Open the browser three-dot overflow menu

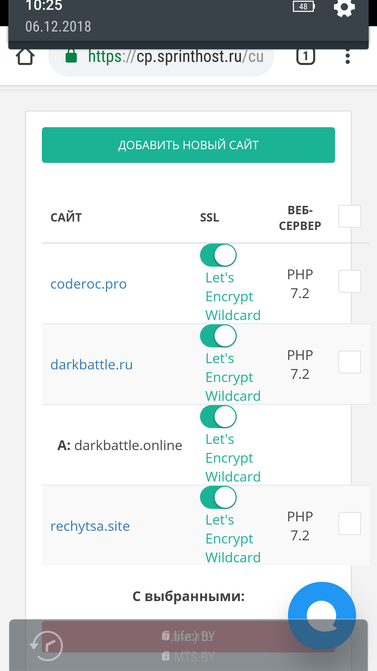tap(347, 57)
